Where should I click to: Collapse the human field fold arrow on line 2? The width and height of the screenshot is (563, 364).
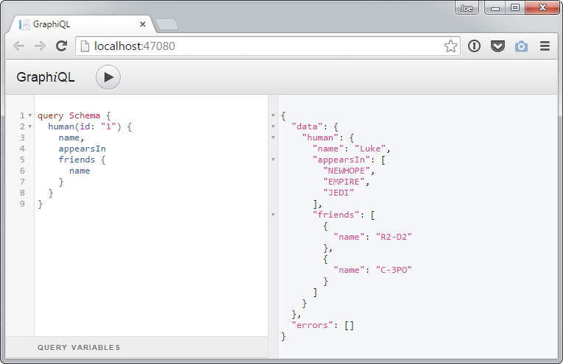[x=29, y=126]
